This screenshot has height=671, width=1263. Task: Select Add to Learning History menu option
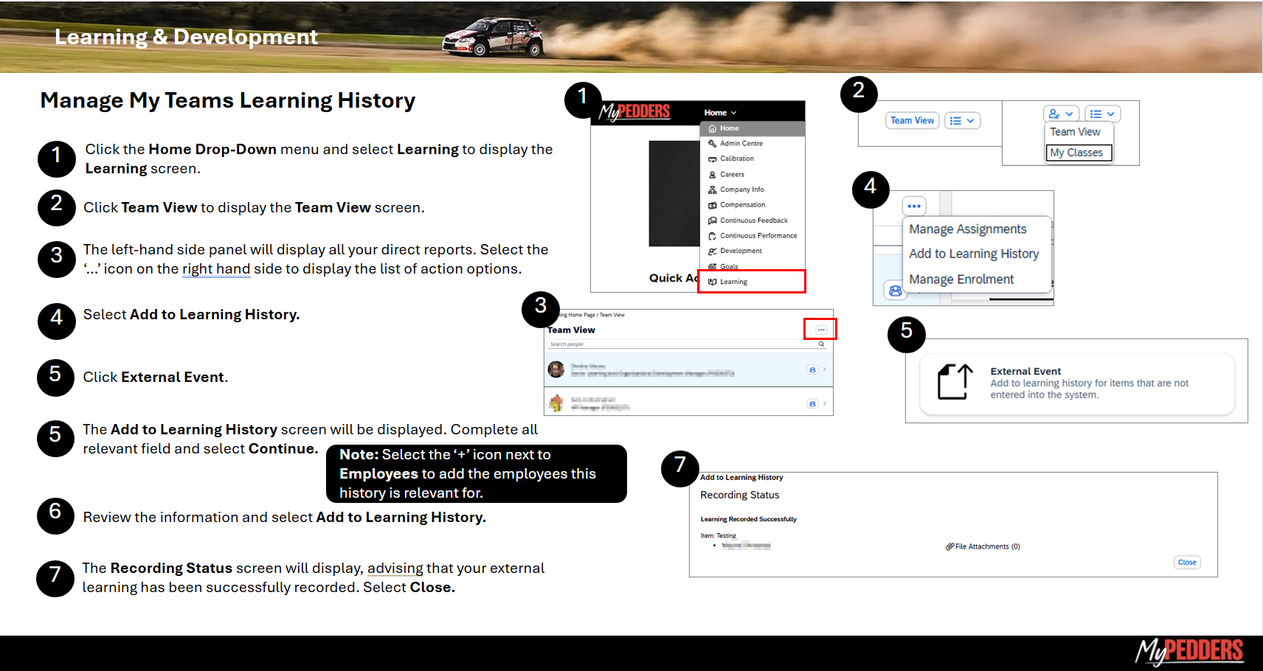[973, 254]
